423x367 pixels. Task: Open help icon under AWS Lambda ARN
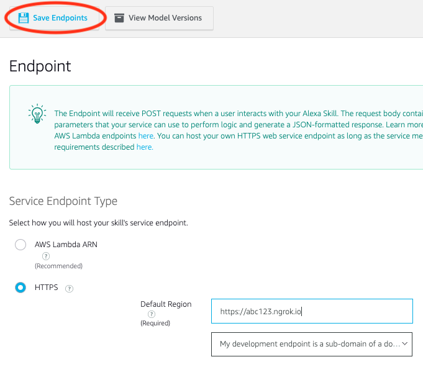tap(46, 256)
